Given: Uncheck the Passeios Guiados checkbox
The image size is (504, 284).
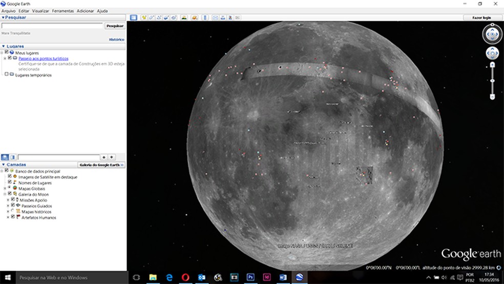Looking at the screenshot, I should (13, 206).
